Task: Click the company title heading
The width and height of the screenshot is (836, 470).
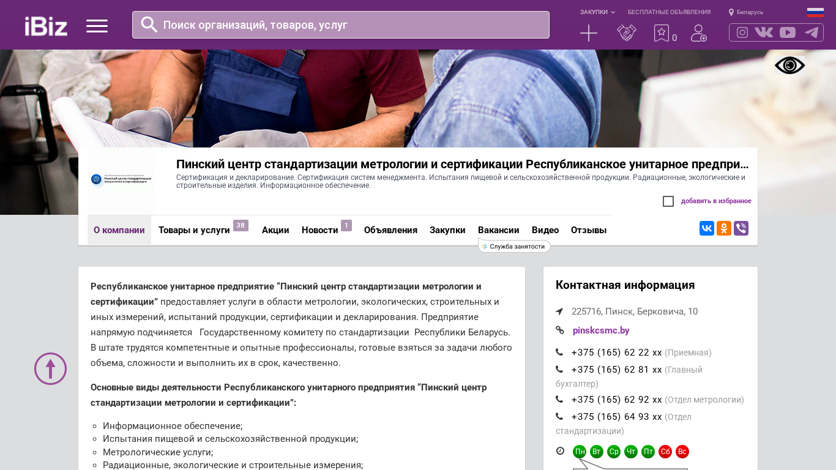Action: pyautogui.click(x=463, y=164)
